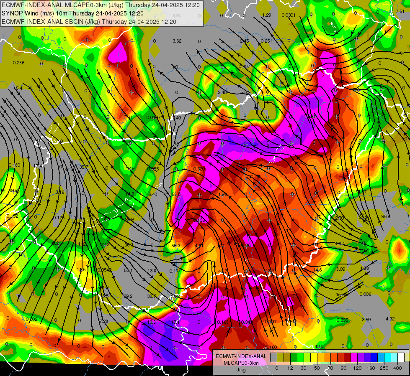Image resolution: width=410 pixels, height=376 pixels.
Task: Click the map value '0.320'
Action: coord(199,169)
